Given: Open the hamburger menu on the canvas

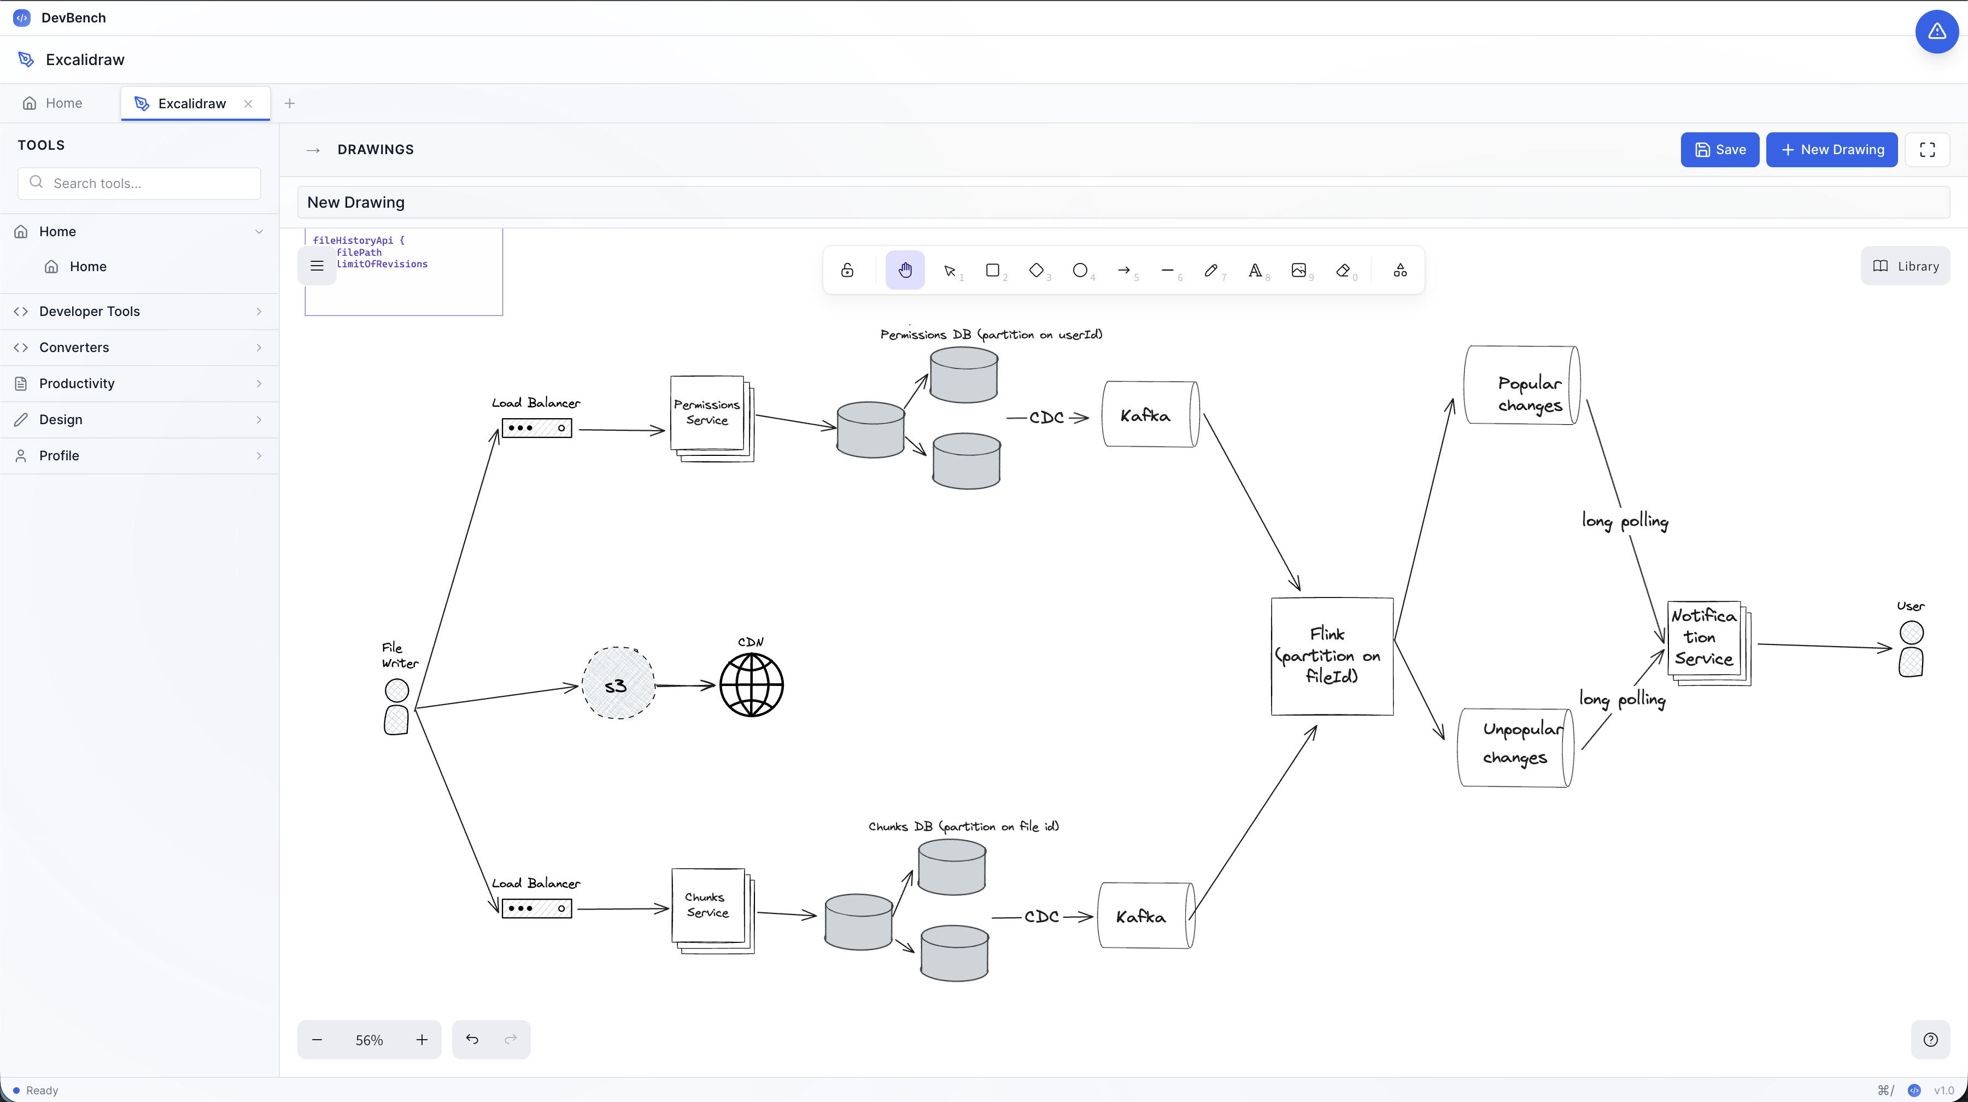Looking at the screenshot, I should coord(317,266).
